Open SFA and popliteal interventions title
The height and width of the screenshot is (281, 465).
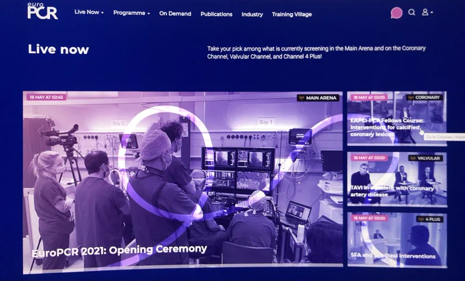[x=393, y=256]
